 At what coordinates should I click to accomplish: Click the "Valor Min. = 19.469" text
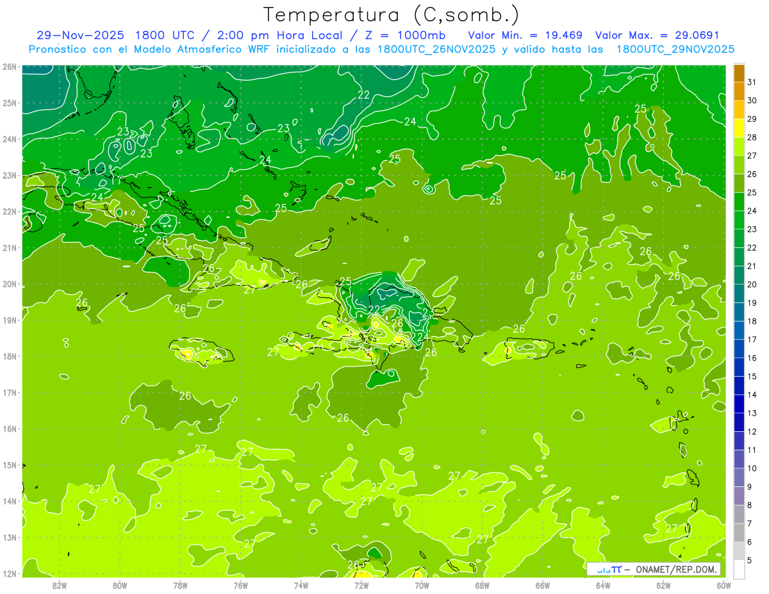coord(525,35)
